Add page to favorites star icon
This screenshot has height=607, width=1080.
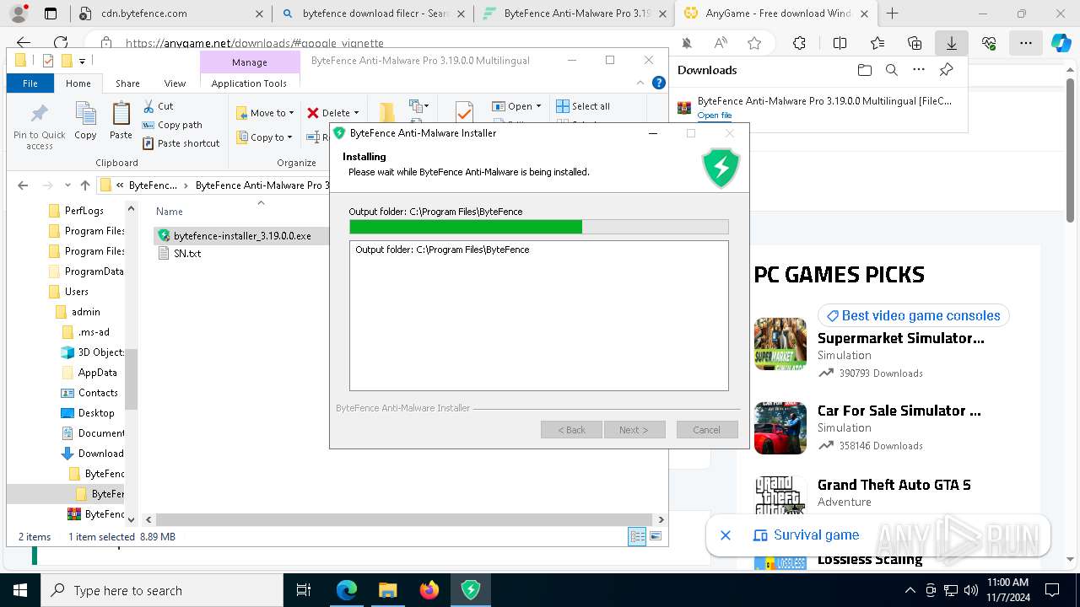(754, 43)
